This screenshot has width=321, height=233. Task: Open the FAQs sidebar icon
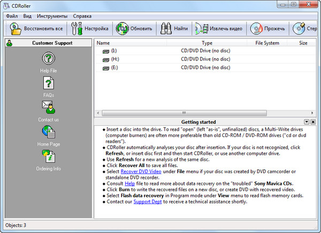pos(49,83)
